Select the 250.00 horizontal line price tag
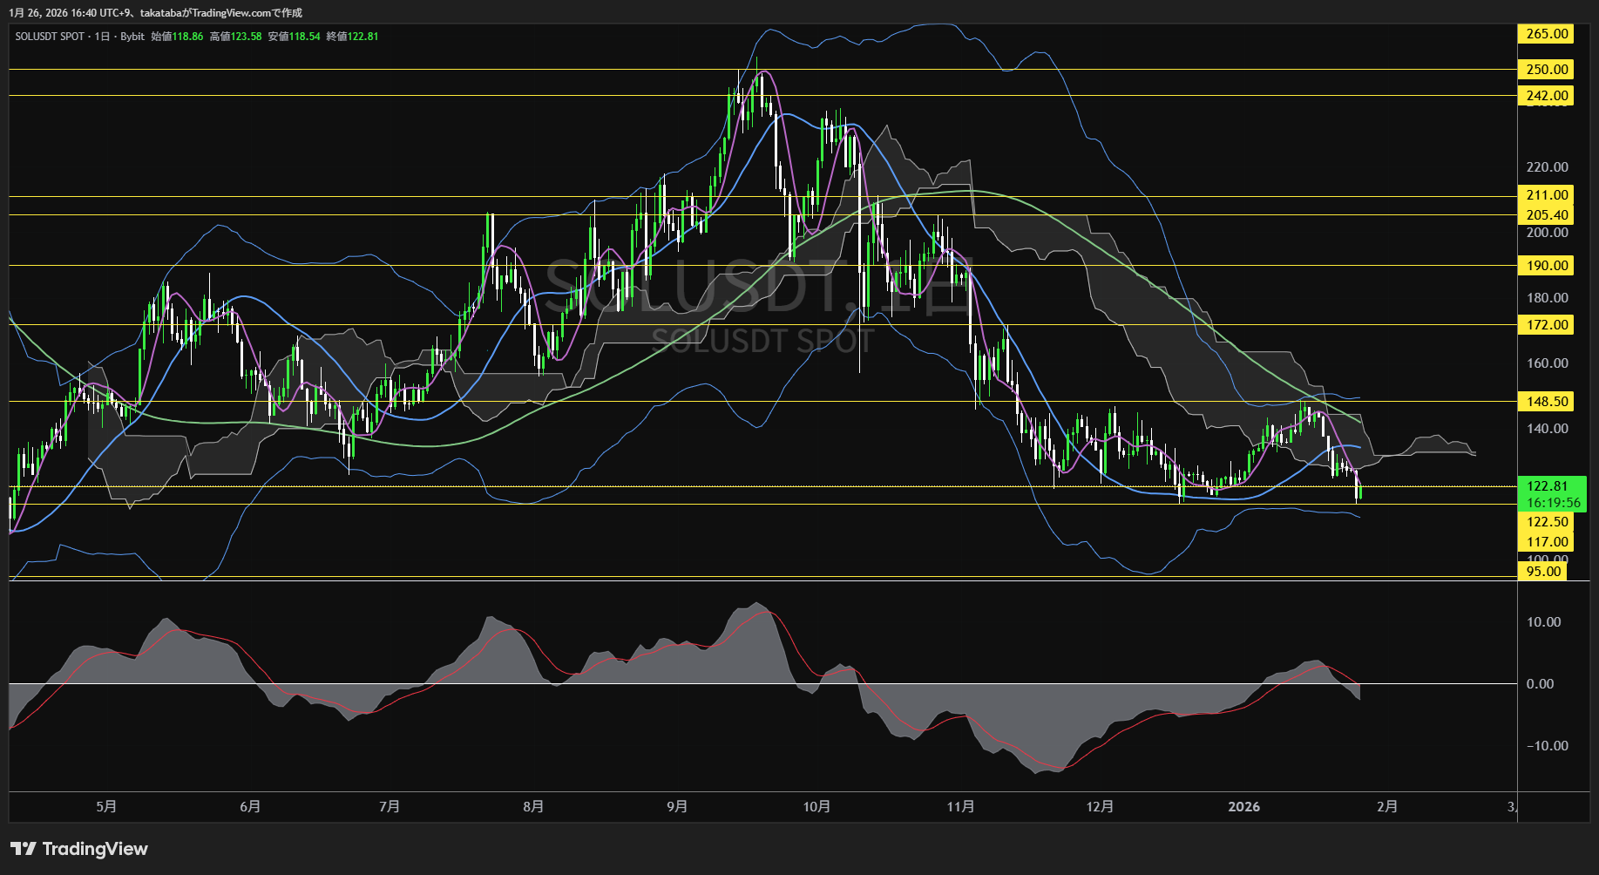This screenshot has width=1599, height=875. click(1547, 70)
